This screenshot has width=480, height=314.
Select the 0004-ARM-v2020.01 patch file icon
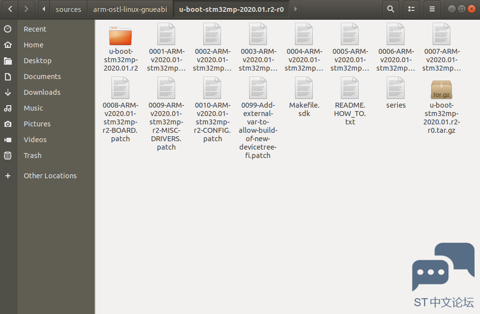304,34
